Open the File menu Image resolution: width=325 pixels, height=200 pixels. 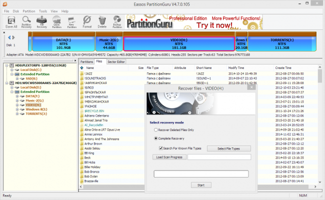coord(6,11)
